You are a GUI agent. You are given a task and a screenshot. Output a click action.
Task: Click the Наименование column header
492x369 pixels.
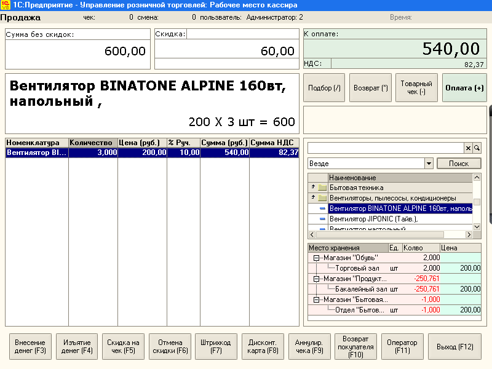[400, 178]
